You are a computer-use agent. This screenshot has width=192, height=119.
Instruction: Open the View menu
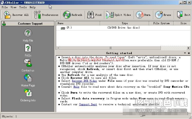(x=14, y=7)
